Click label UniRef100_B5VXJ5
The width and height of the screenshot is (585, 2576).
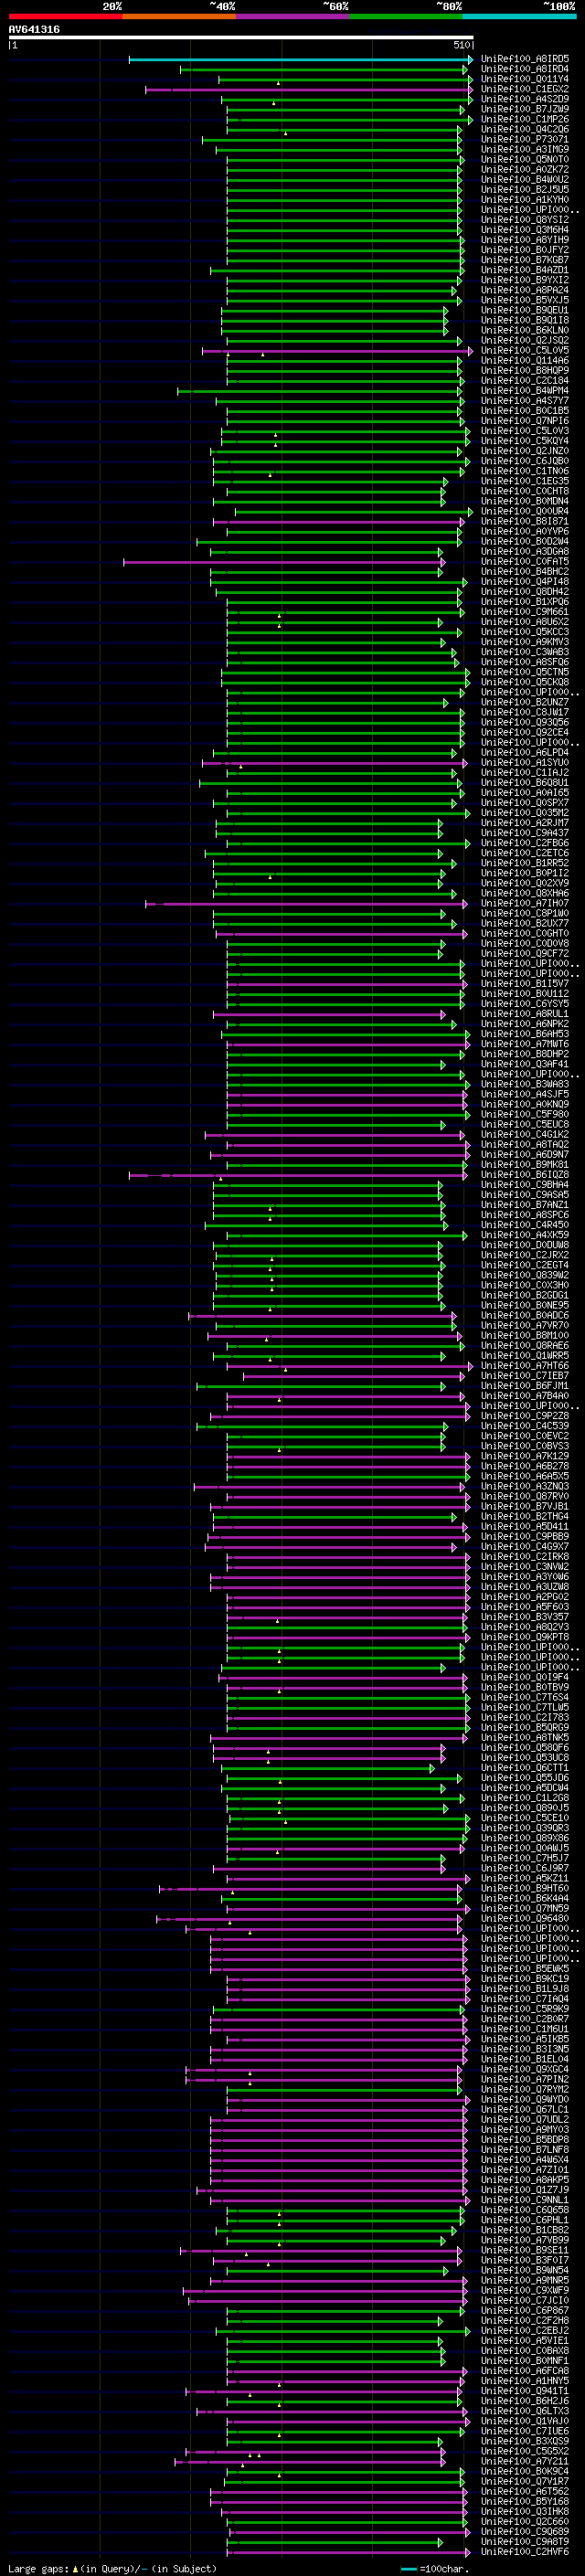pyautogui.click(x=525, y=300)
